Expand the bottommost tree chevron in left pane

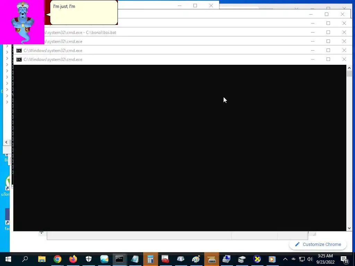(x=7, y=102)
